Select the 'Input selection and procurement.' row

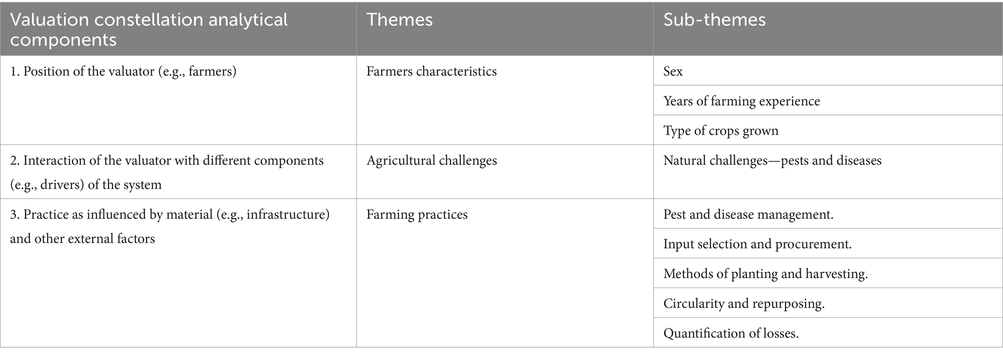(757, 244)
